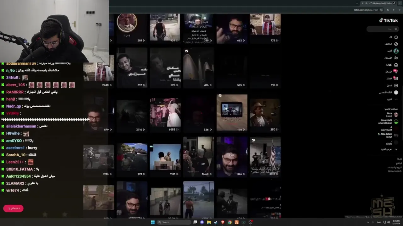Reload the page with browser refresh icon
Viewport: 403px width, 226px height.
[x=388, y=10]
